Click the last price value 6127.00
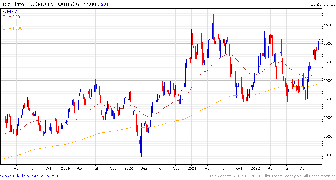The width and height of the screenshot is (336, 180). pyautogui.click(x=87, y=4)
